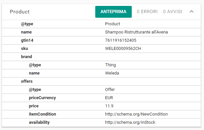This screenshot has width=204, height=130.
Task: Show the 0 ERRORI count
Action: click(147, 11)
